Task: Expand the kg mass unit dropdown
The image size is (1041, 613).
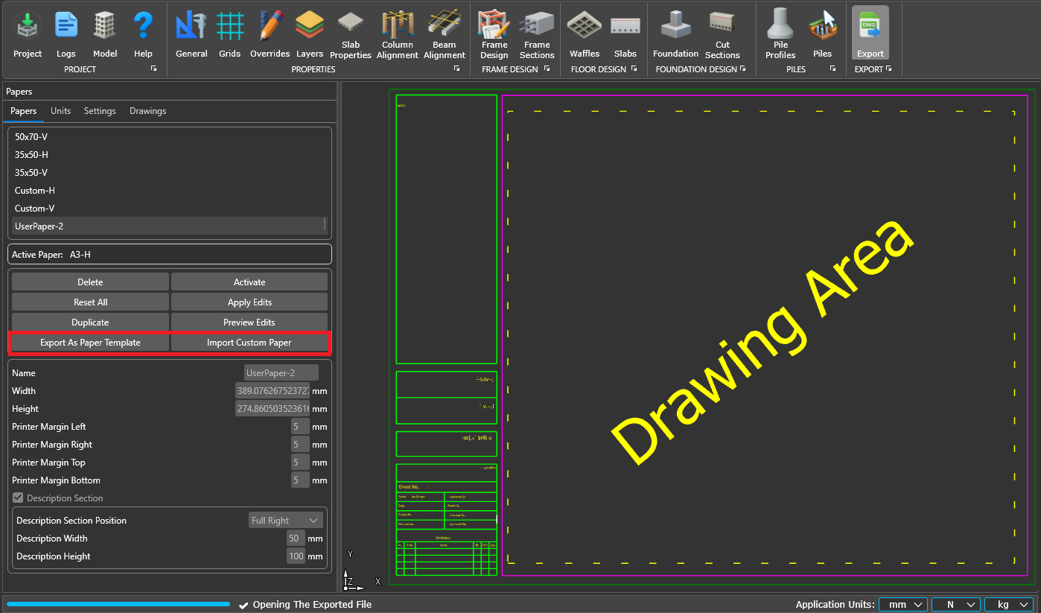Action: click(x=1009, y=605)
